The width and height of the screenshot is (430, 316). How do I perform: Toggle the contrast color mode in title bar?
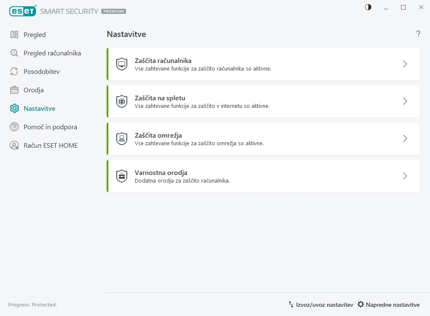[368, 7]
